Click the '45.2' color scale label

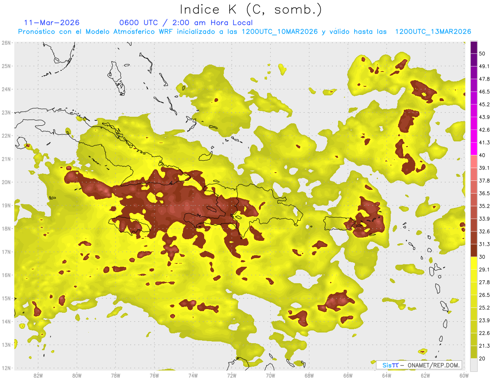(484, 104)
